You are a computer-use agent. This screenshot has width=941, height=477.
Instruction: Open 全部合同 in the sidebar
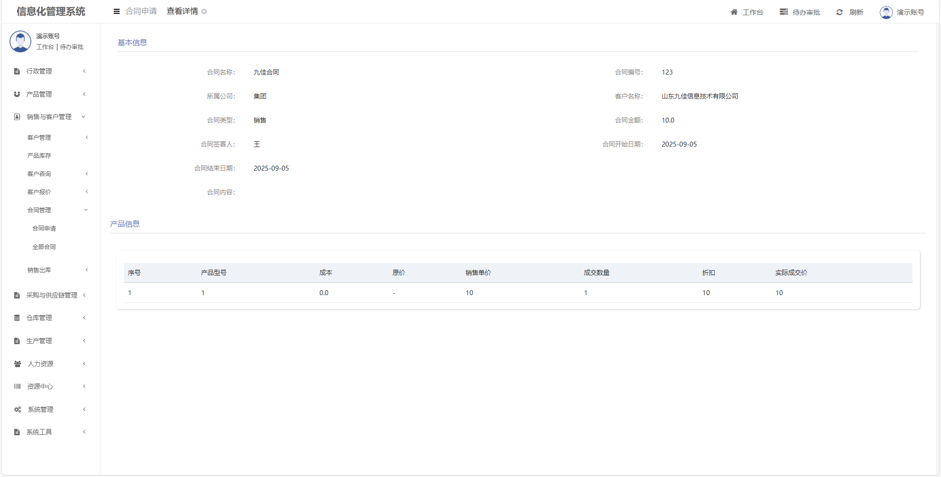click(44, 247)
